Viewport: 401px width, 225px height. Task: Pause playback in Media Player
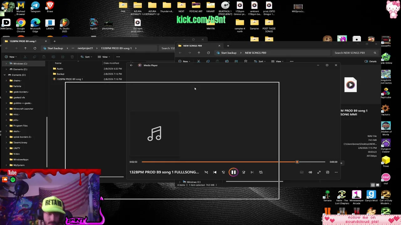click(x=233, y=172)
